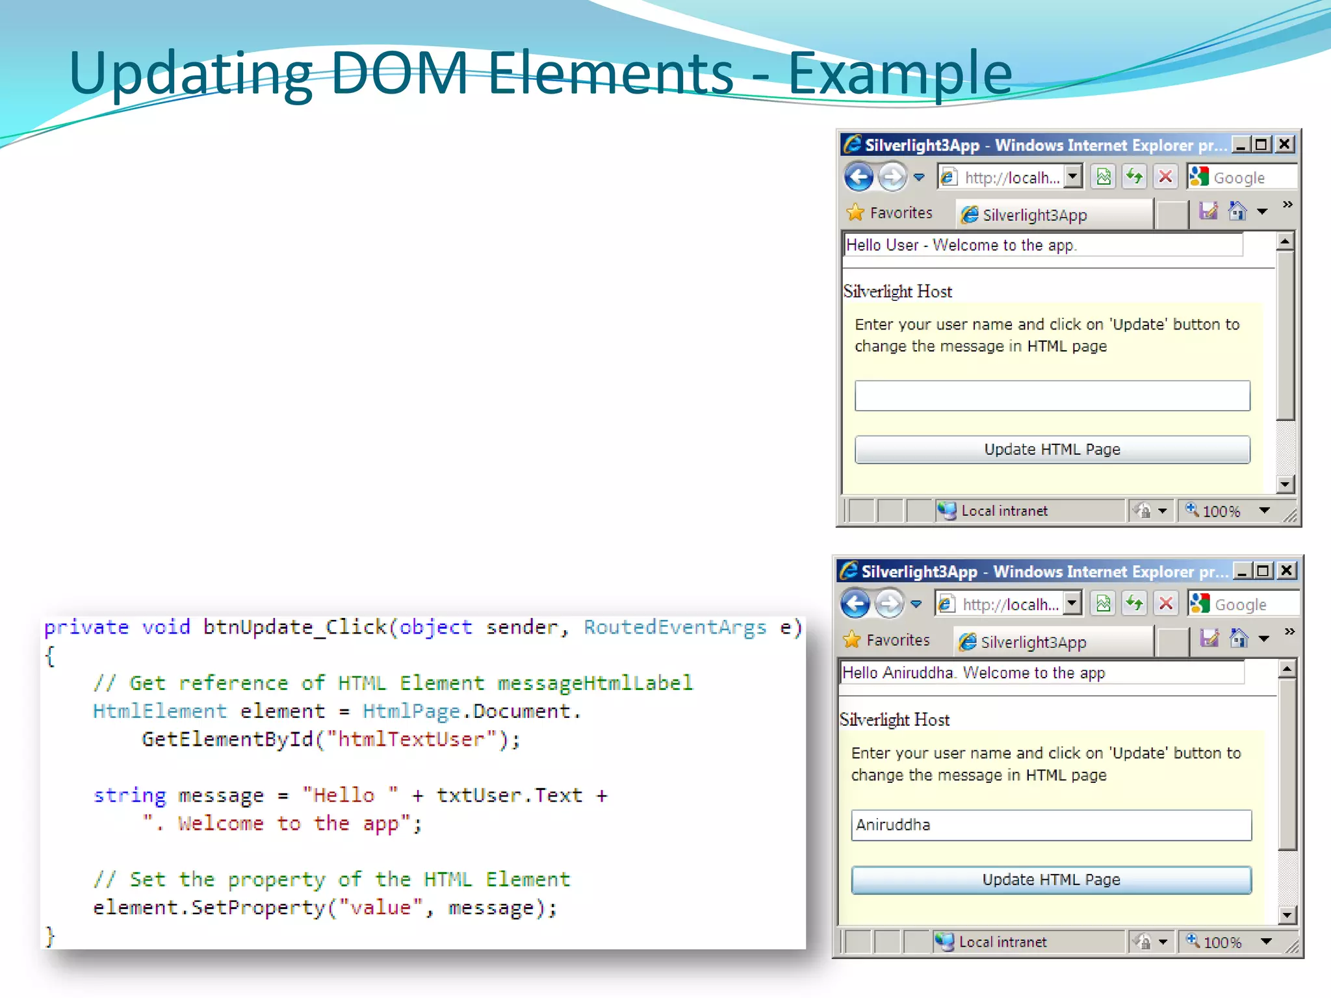Click Favorites star in bottom browser window
This screenshot has height=998, width=1331.
click(x=852, y=640)
